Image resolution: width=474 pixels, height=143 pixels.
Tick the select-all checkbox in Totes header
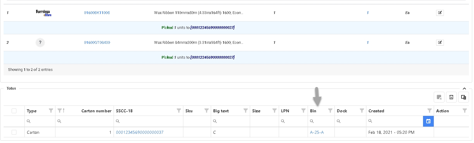click(14, 111)
